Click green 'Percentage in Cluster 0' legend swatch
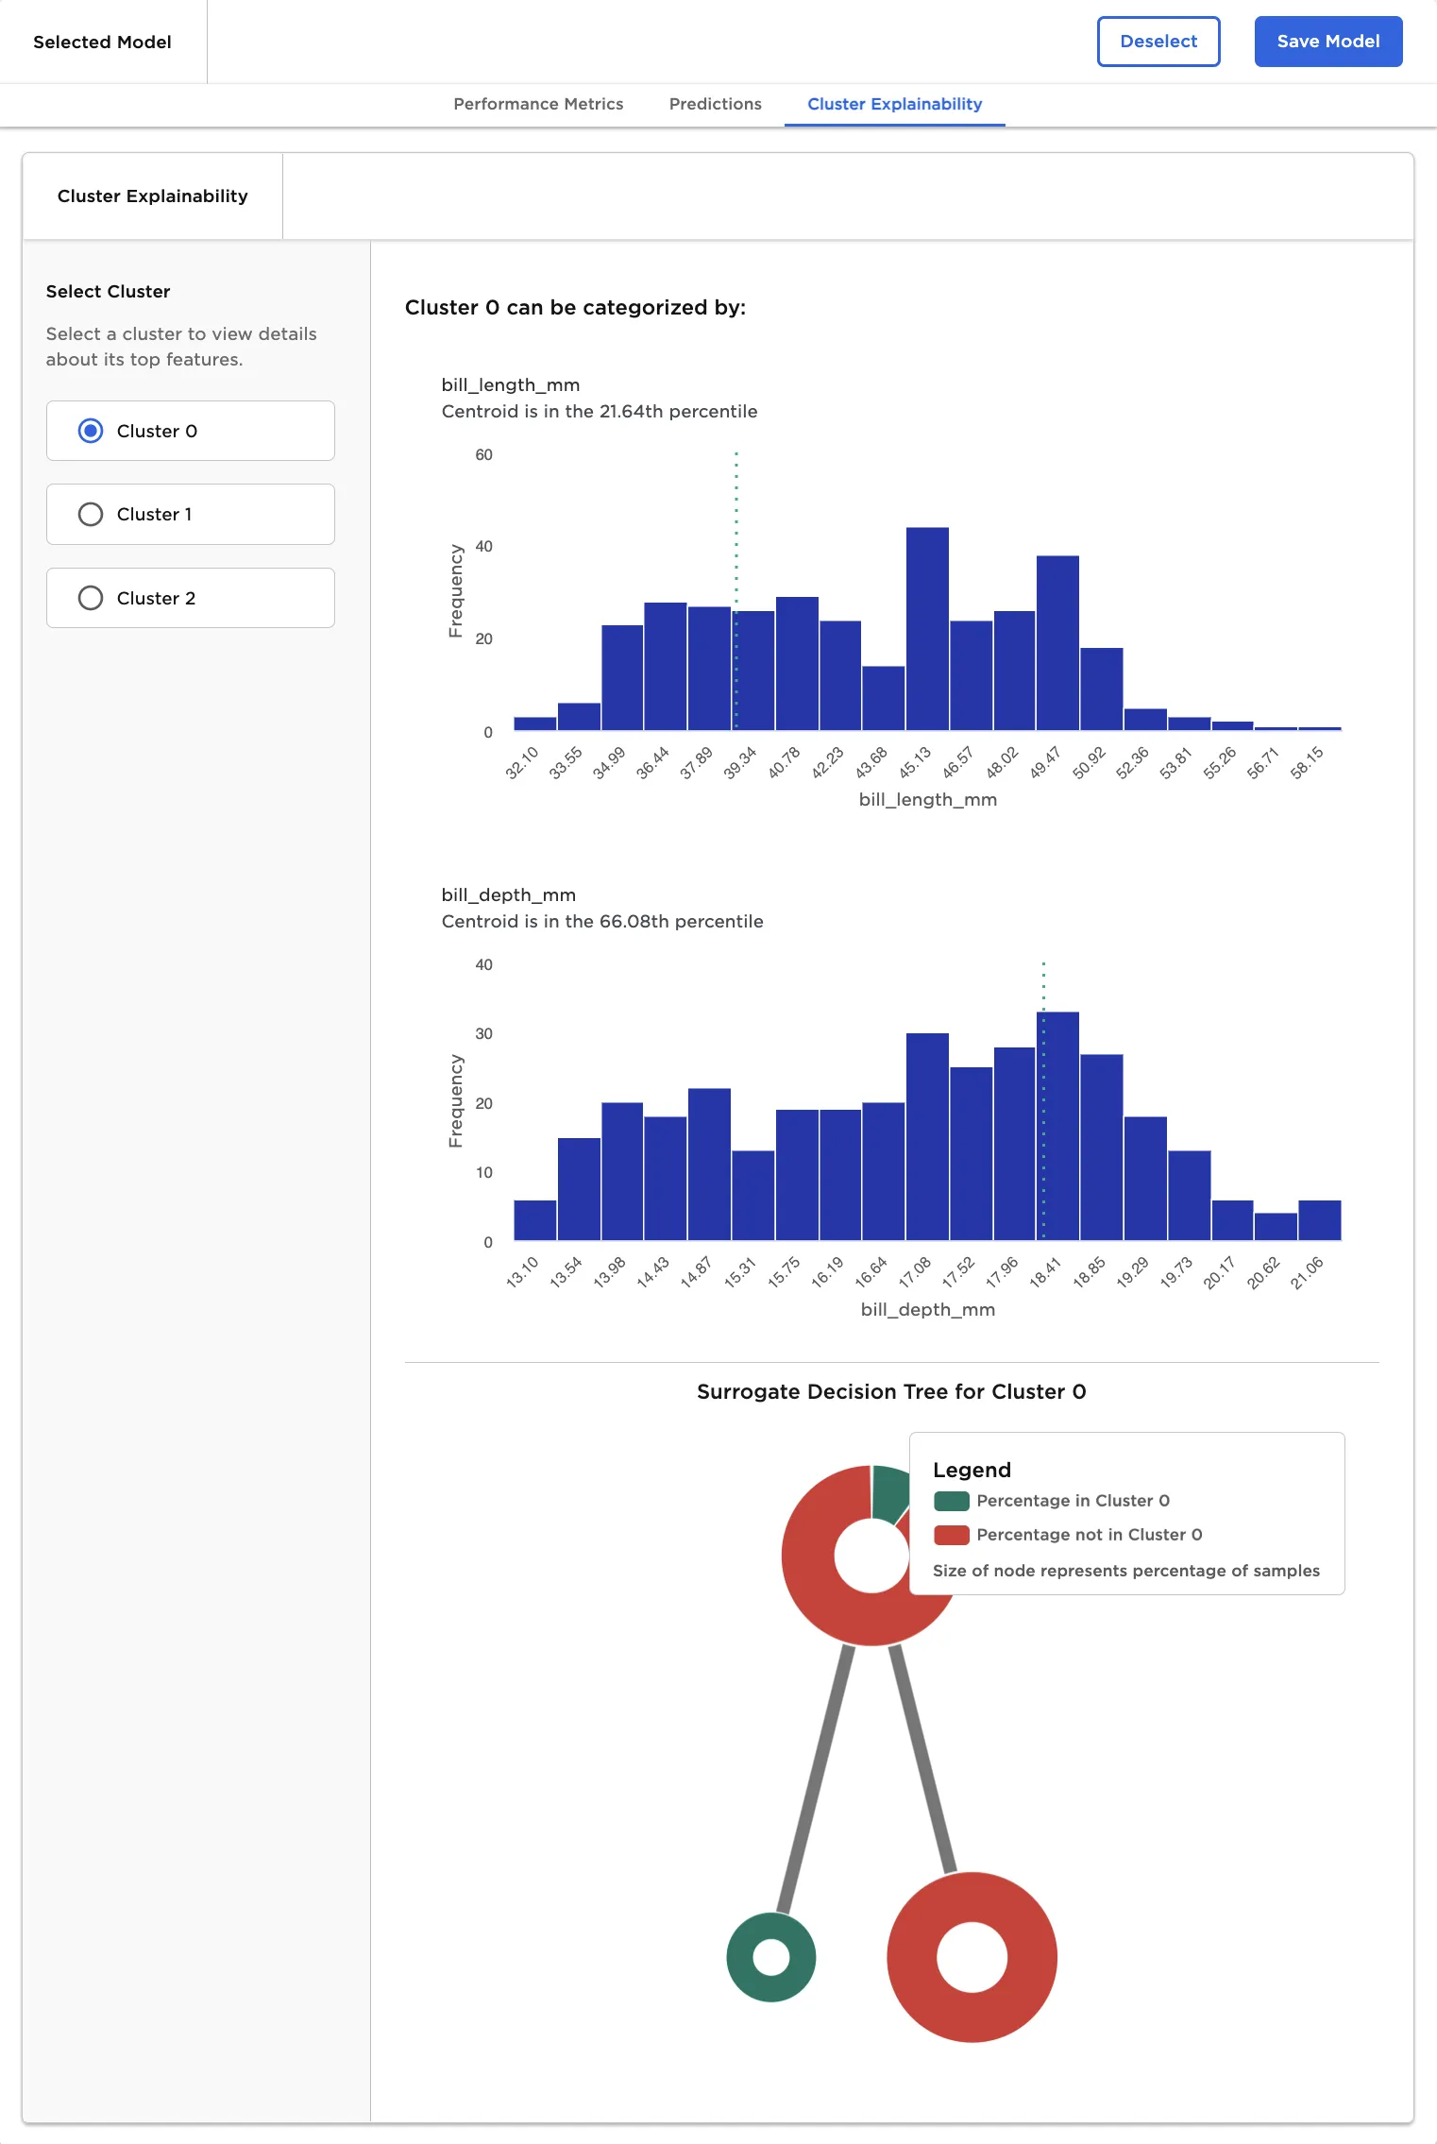Image resolution: width=1437 pixels, height=2144 pixels. (x=951, y=1501)
